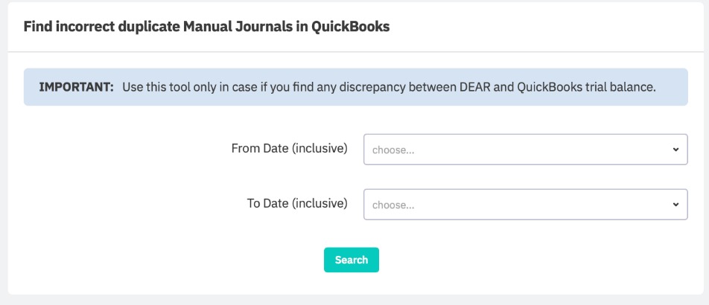Click the "From Date (inclusive)" label
This screenshot has width=709, height=305.
click(x=290, y=148)
